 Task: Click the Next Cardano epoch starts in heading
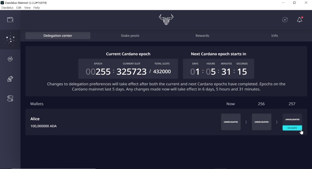[x=218, y=54]
